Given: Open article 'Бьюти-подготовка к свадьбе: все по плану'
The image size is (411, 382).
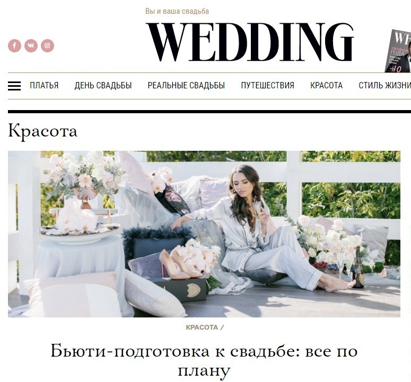Looking at the screenshot, I should point(204,360).
